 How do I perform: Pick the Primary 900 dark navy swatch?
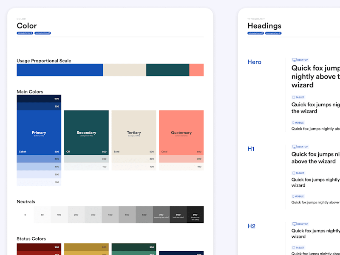pos(39,99)
